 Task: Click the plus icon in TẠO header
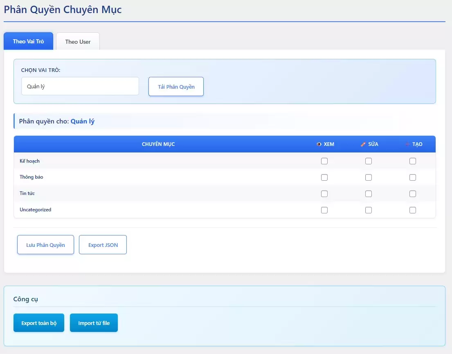(407, 144)
